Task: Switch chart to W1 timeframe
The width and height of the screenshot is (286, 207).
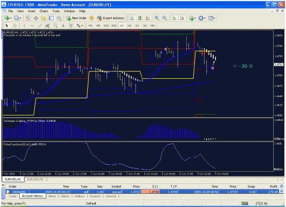Action: (145, 26)
